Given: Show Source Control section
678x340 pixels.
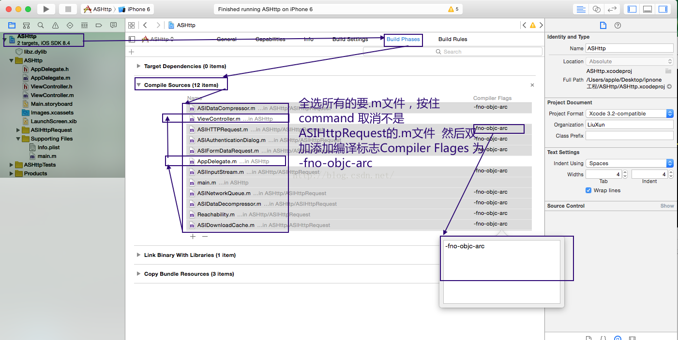Looking at the screenshot, I should click(x=667, y=206).
